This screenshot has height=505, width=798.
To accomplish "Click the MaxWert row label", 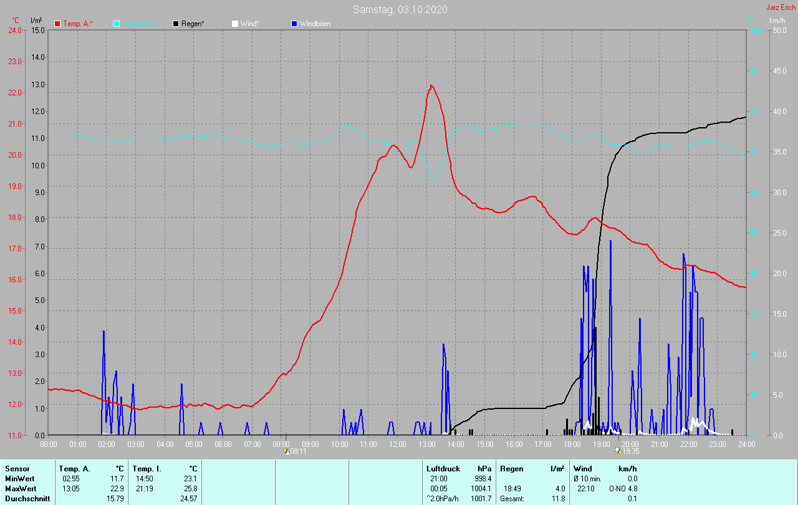I will pyautogui.click(x=21, y=488).
